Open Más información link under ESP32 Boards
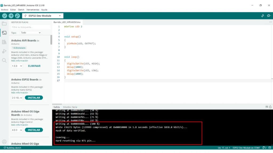This screenshot has width=273, height=153. point(19,93)
